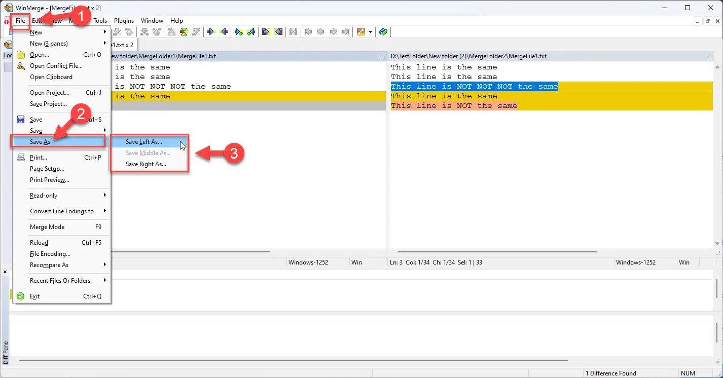The height and width of the screenshot is (378, 723).
Task: Jump to Previous Conflict via toolbar
Action: [x=157, y=32]
